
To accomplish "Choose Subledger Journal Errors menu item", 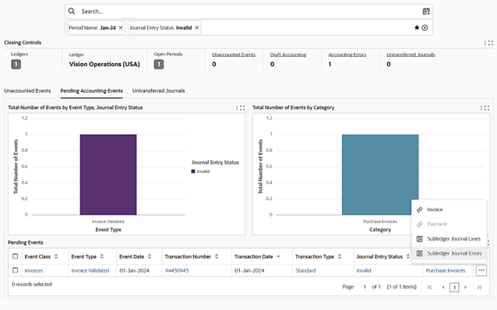I will (x=449, y=253).
